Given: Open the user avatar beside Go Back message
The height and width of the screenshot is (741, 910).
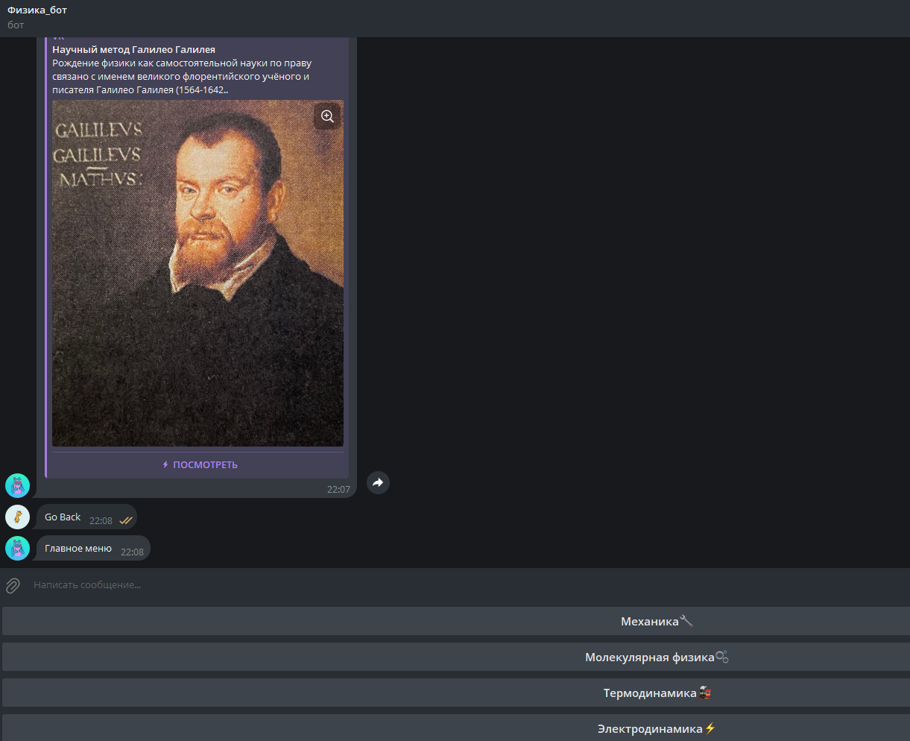Looking at the screenshot, I should pos(17,517).
